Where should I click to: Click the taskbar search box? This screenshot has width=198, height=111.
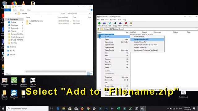coord(27,109)
